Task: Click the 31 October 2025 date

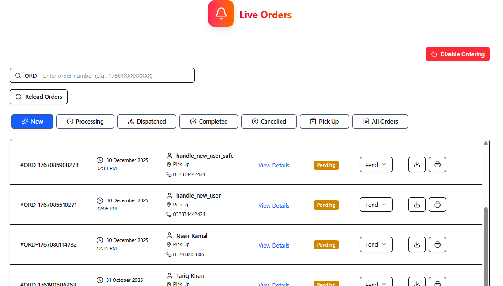Action: [124, 280]
